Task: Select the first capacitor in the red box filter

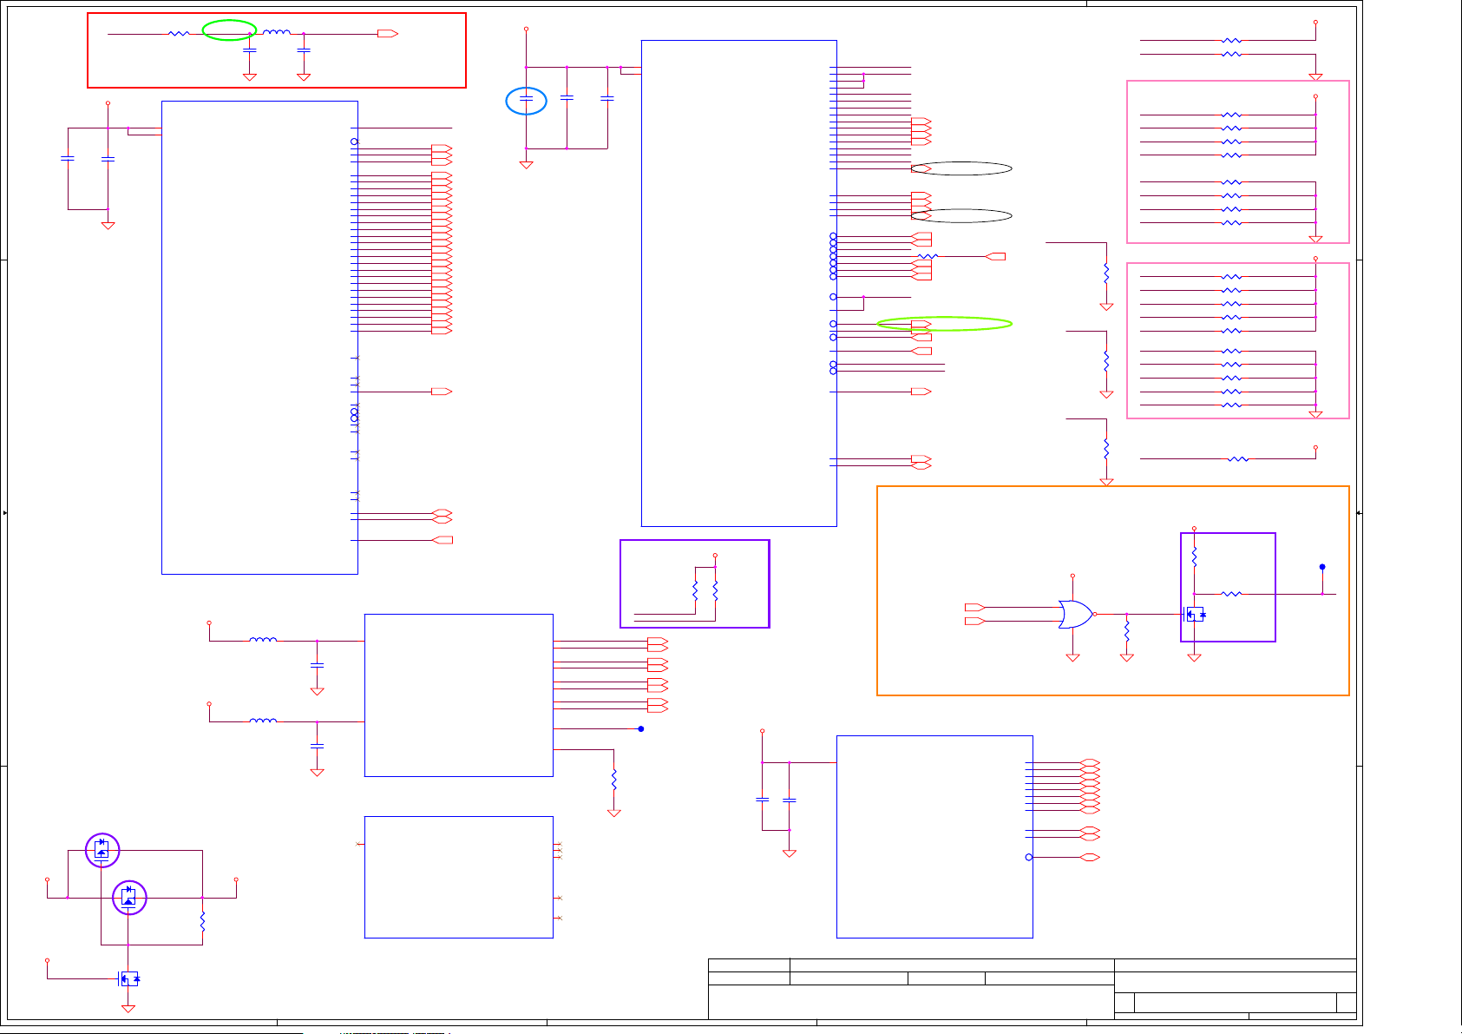Action: pos(250,50)
